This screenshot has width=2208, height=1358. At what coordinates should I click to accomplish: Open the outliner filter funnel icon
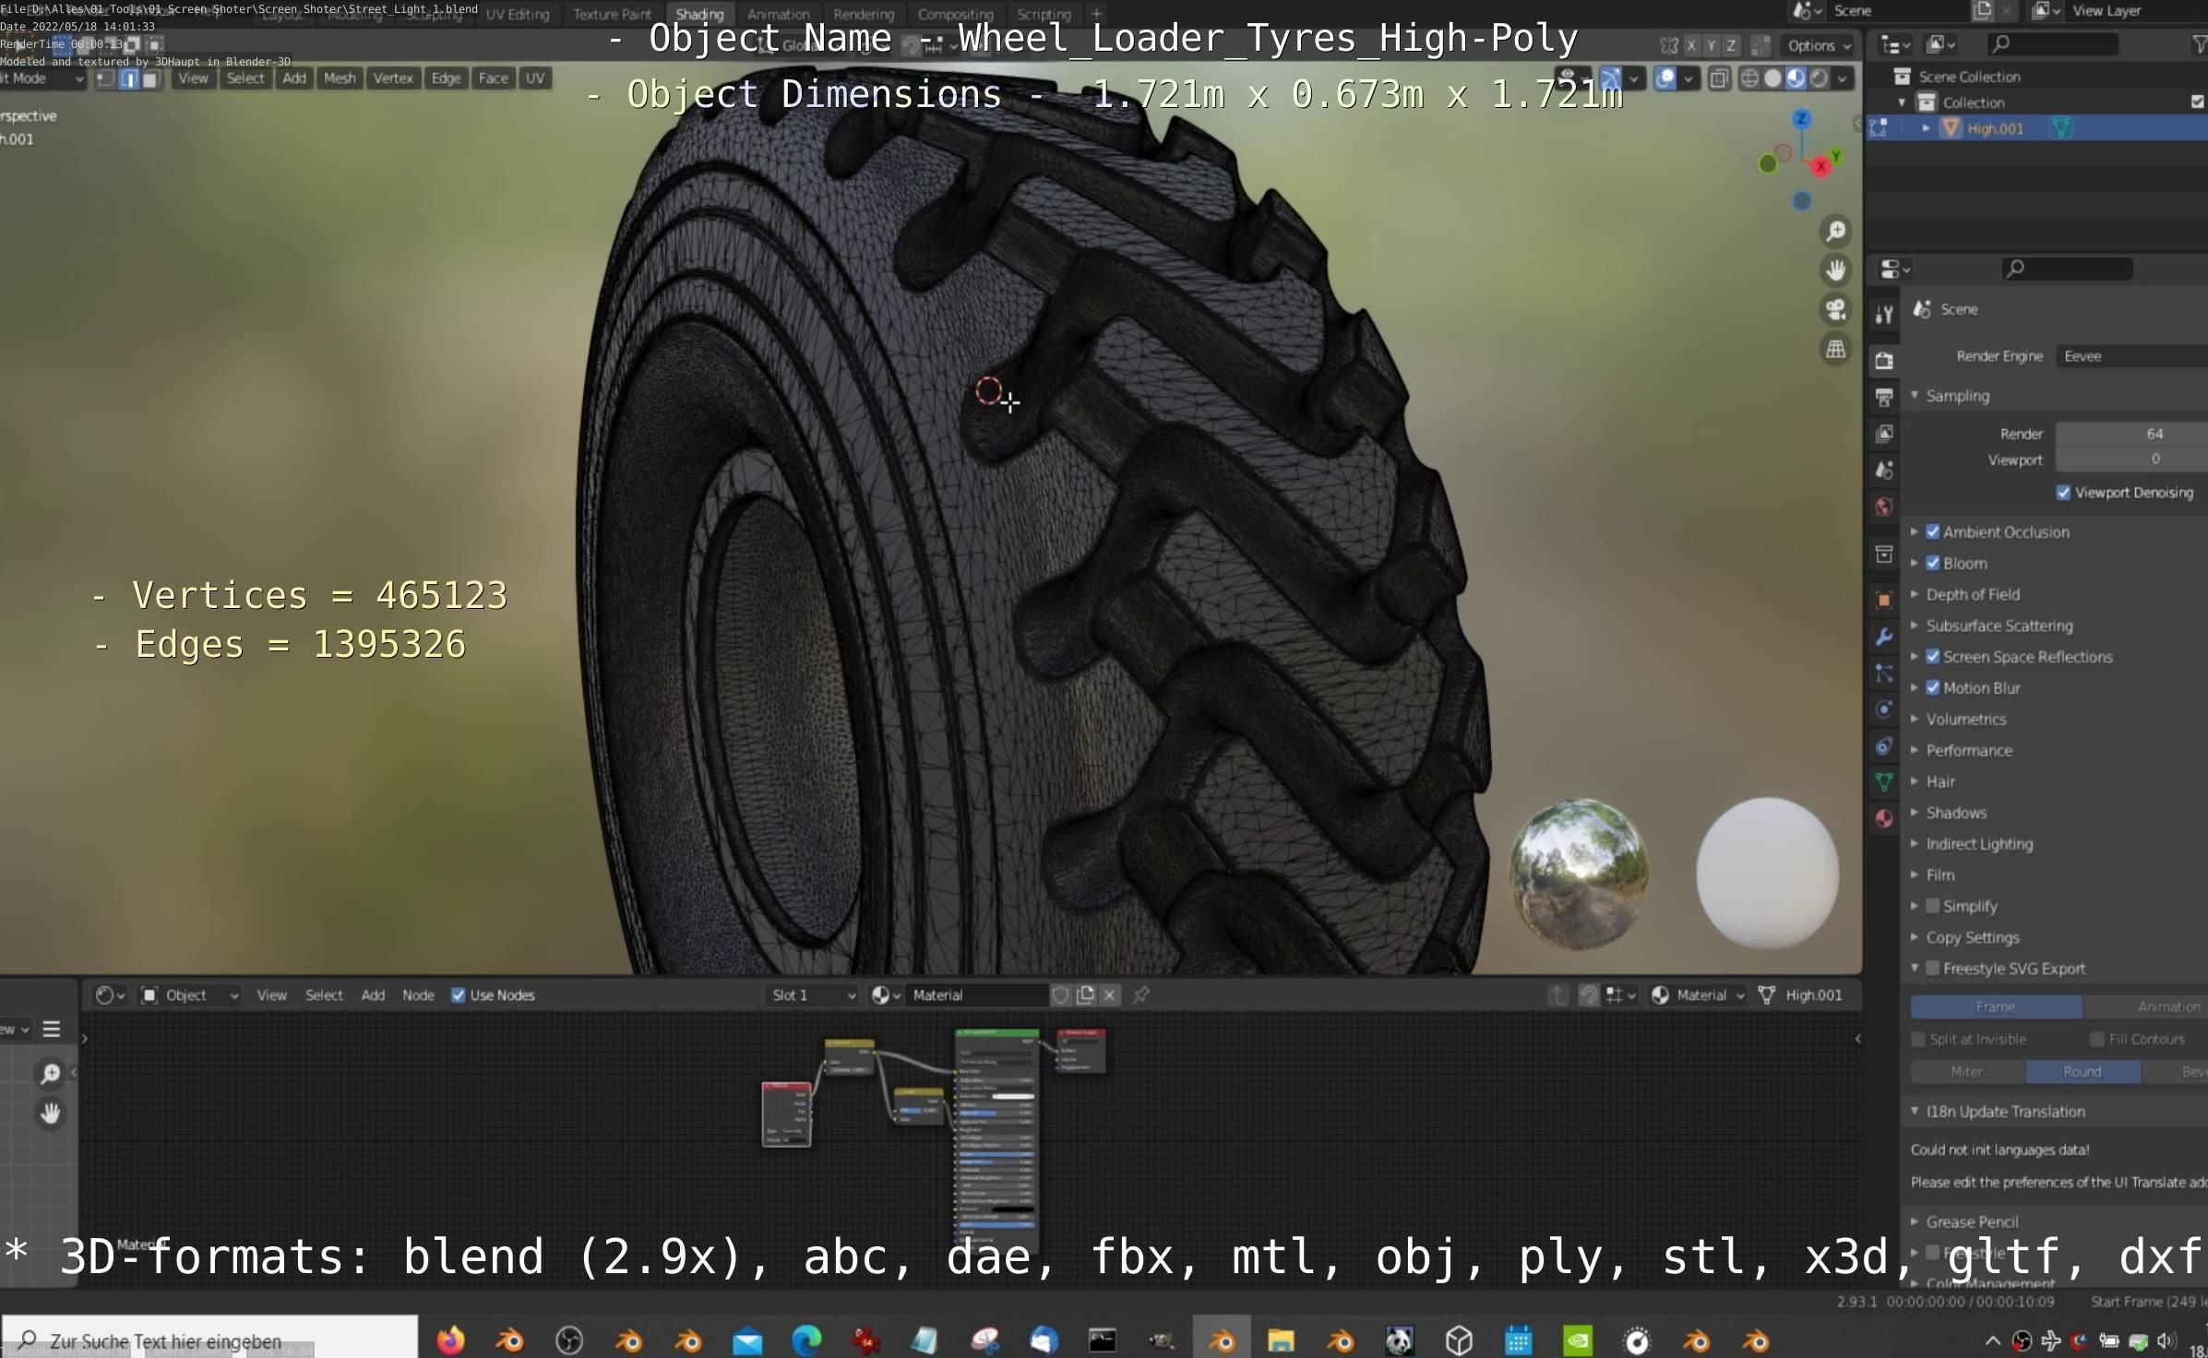pos(2199,44)
